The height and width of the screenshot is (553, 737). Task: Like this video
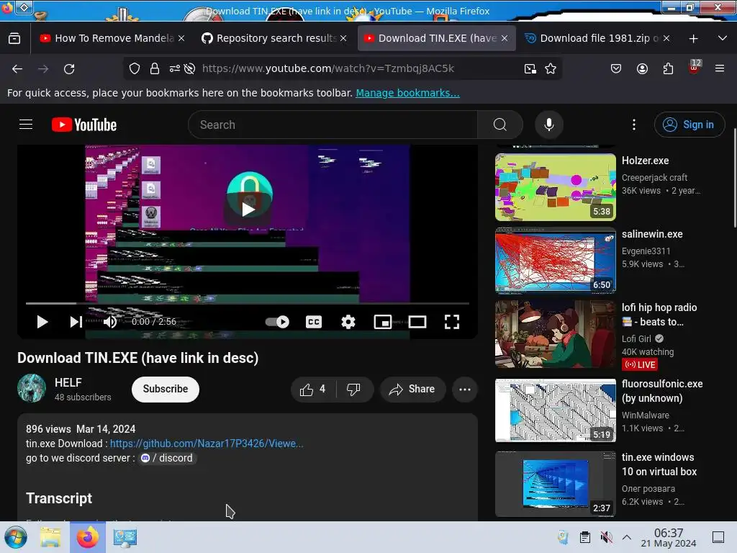pyautogui.click(x=314, y=390)
